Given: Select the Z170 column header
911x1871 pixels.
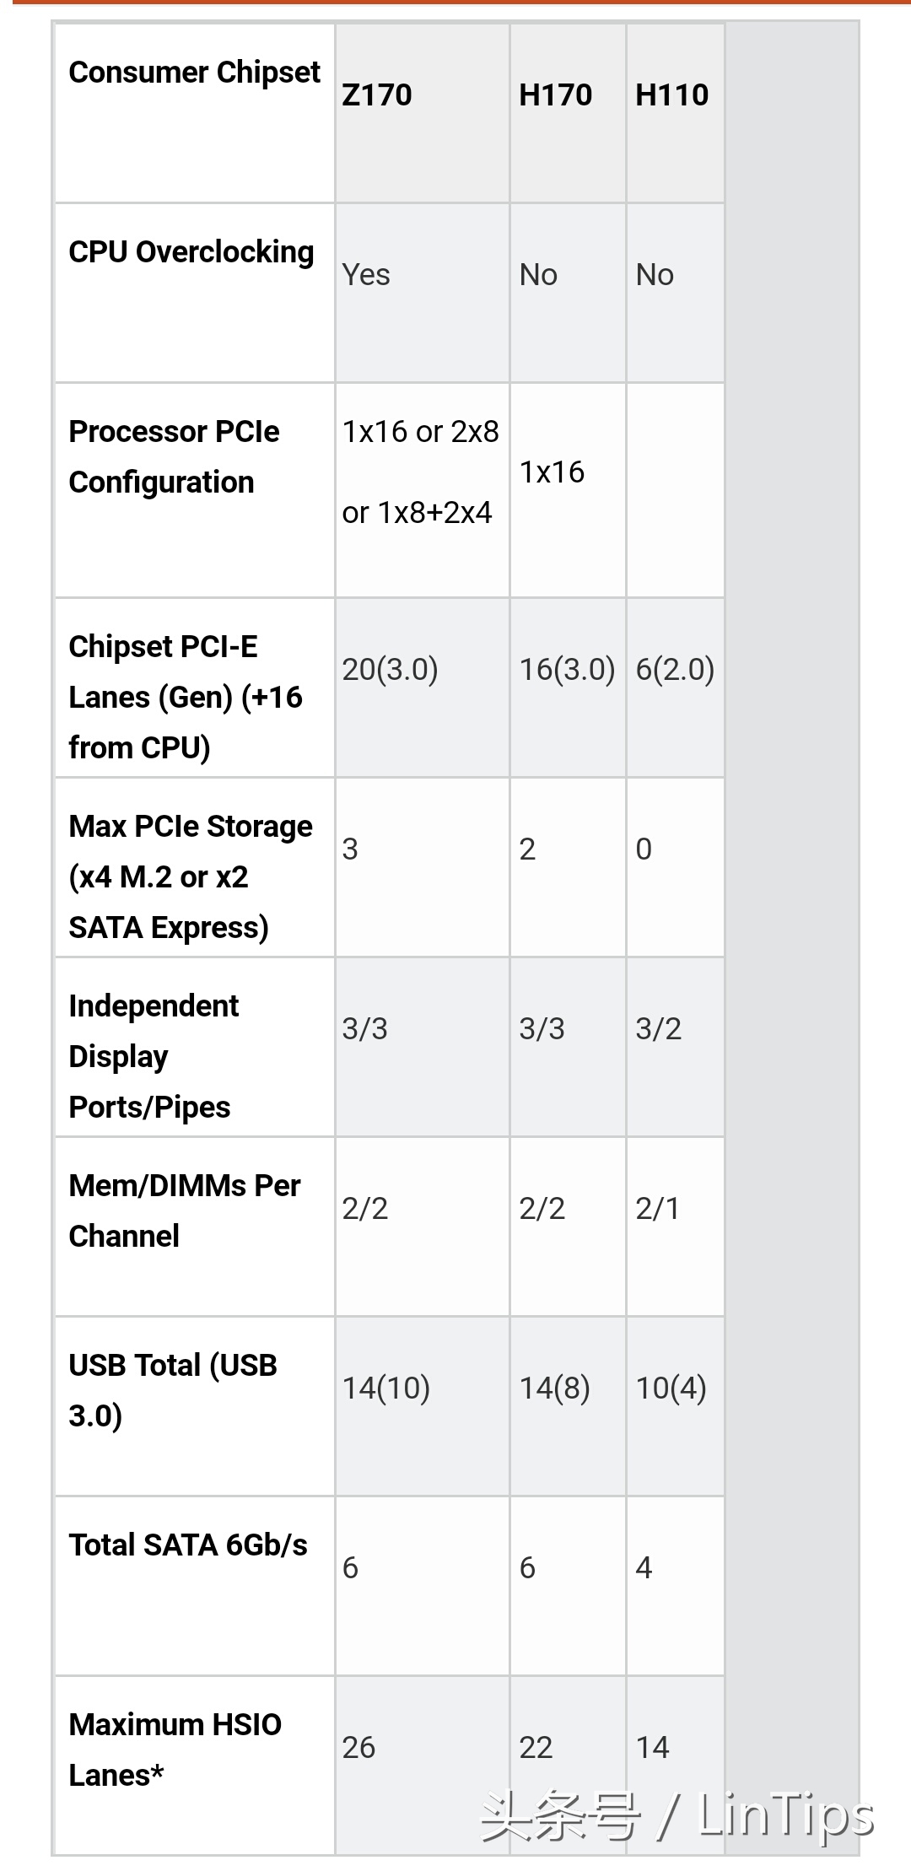Looking at the screenshot, I should [377, 95].
